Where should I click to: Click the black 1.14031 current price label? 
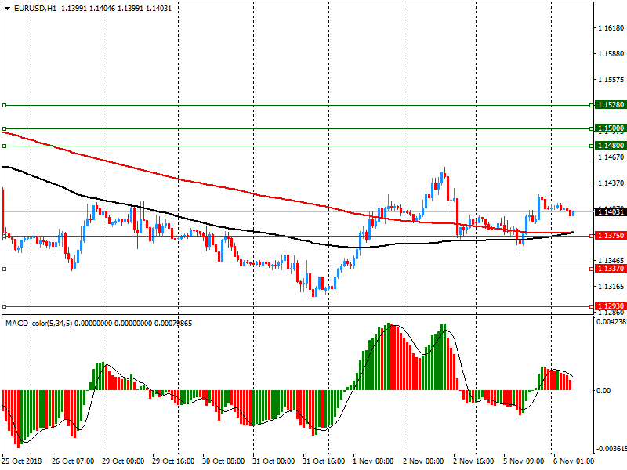[611, 211]
